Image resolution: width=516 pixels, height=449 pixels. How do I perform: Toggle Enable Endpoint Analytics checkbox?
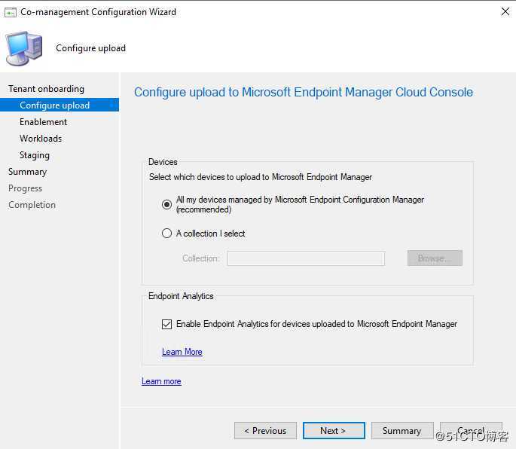coord(166,324)
